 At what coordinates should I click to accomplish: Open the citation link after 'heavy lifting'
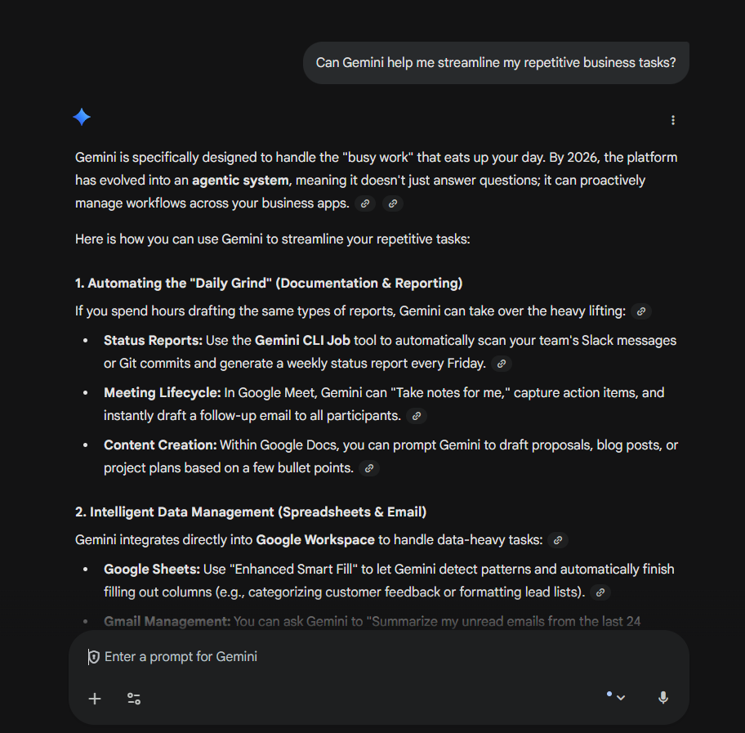(640, 311)
